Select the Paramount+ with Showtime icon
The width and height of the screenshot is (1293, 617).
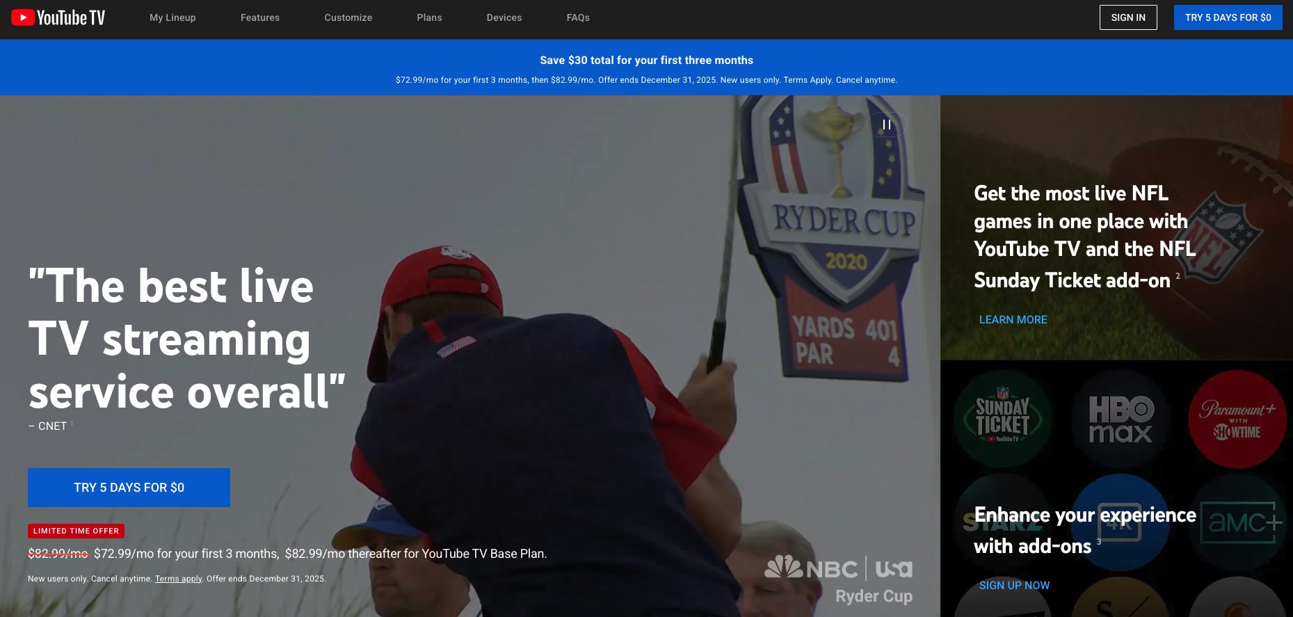(x=1237, y=418)
